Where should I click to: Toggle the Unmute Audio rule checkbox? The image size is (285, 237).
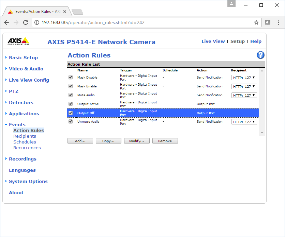(x=71, y=121)
